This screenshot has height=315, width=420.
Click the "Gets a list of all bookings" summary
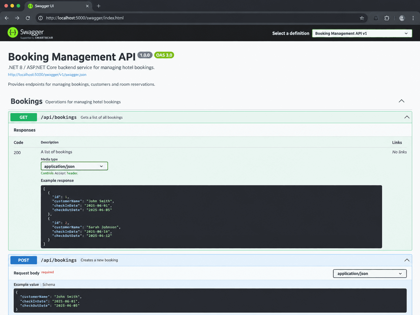tap(102, 117)
